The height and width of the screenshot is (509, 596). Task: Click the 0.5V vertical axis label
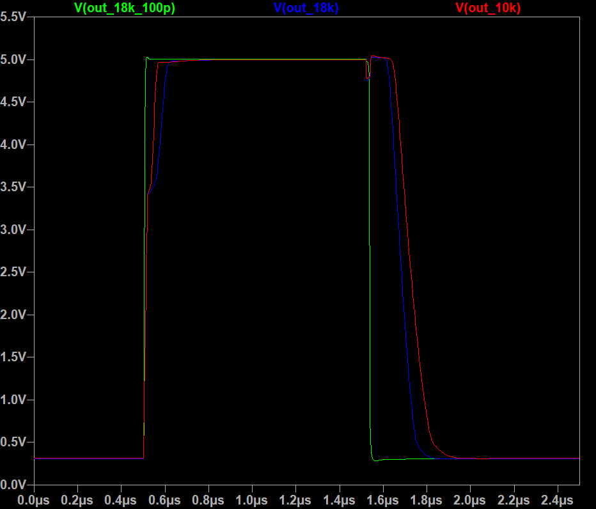pyautogui.click(x=13, y=442)
